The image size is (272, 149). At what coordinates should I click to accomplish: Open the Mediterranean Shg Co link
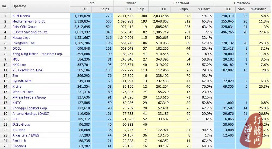point(29,21)
